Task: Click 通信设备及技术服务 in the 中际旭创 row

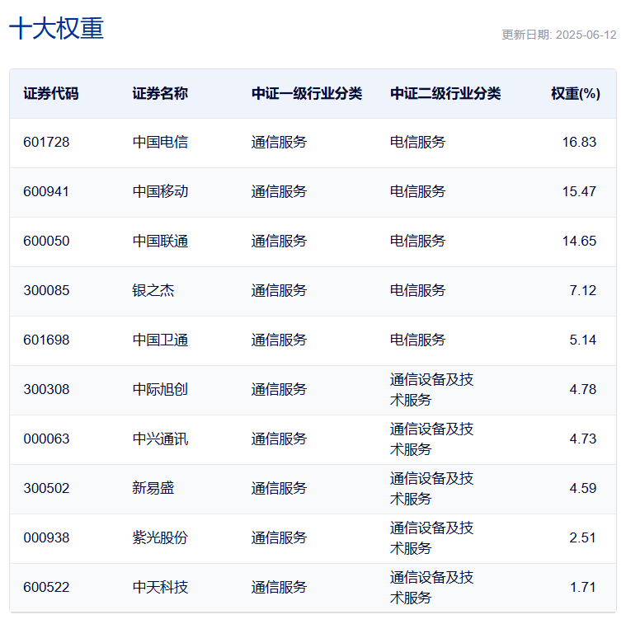Action: (431, 390)
